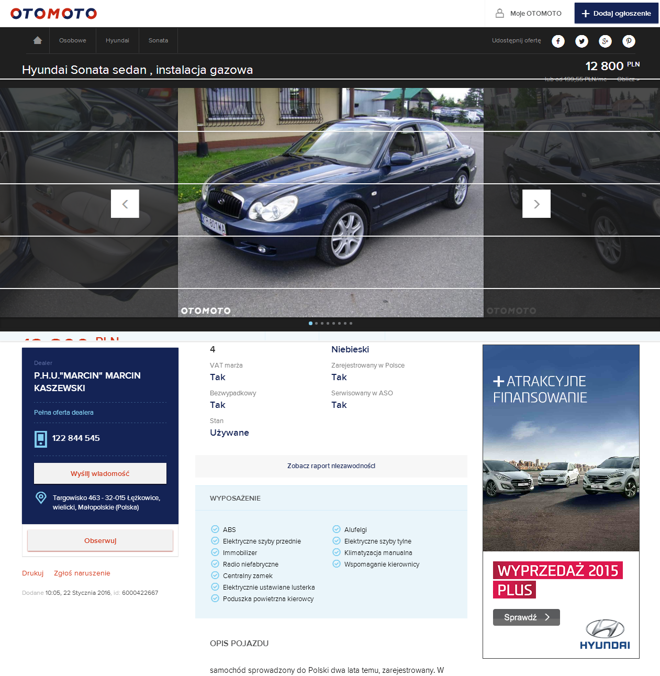This screenshot has width=660, height=676.
Task: Share the offer on Twitter
Action: pos(581,41)
